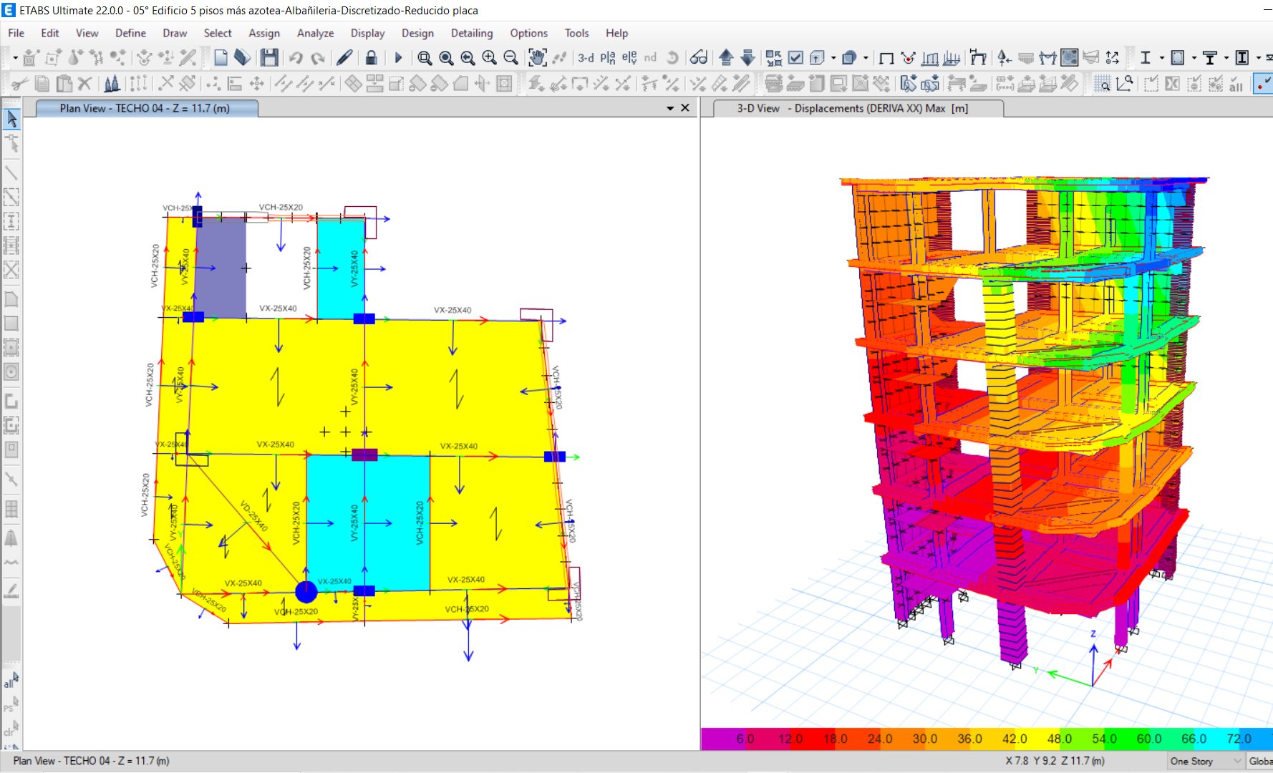Run the analysis with the play arrow
Image resolution: width=1273 pixels, height=773 pixels.
pyautogui.click(x=399, y=57)
